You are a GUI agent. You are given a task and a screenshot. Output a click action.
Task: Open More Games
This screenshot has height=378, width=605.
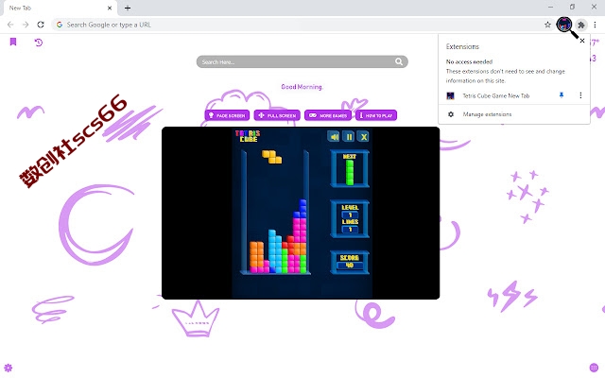coord(328,115)
